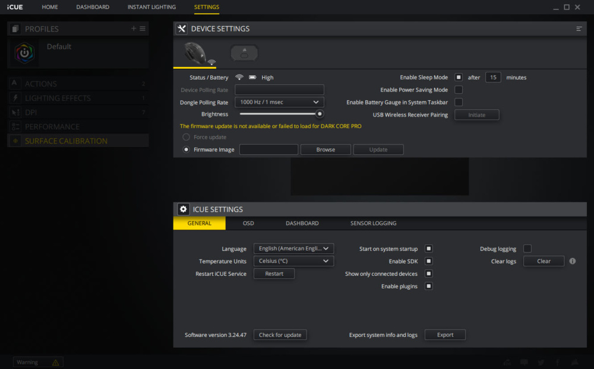This screenshot has width=594, height=369.
Task: Click the Corsair sails logo in footer
Action: click(x=575, y=362)
